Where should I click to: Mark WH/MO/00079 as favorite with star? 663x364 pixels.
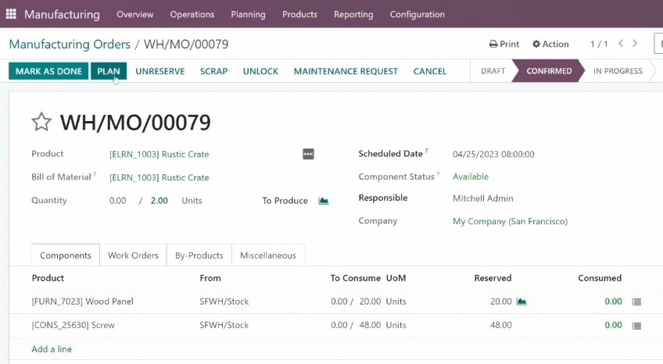point(41,122)
